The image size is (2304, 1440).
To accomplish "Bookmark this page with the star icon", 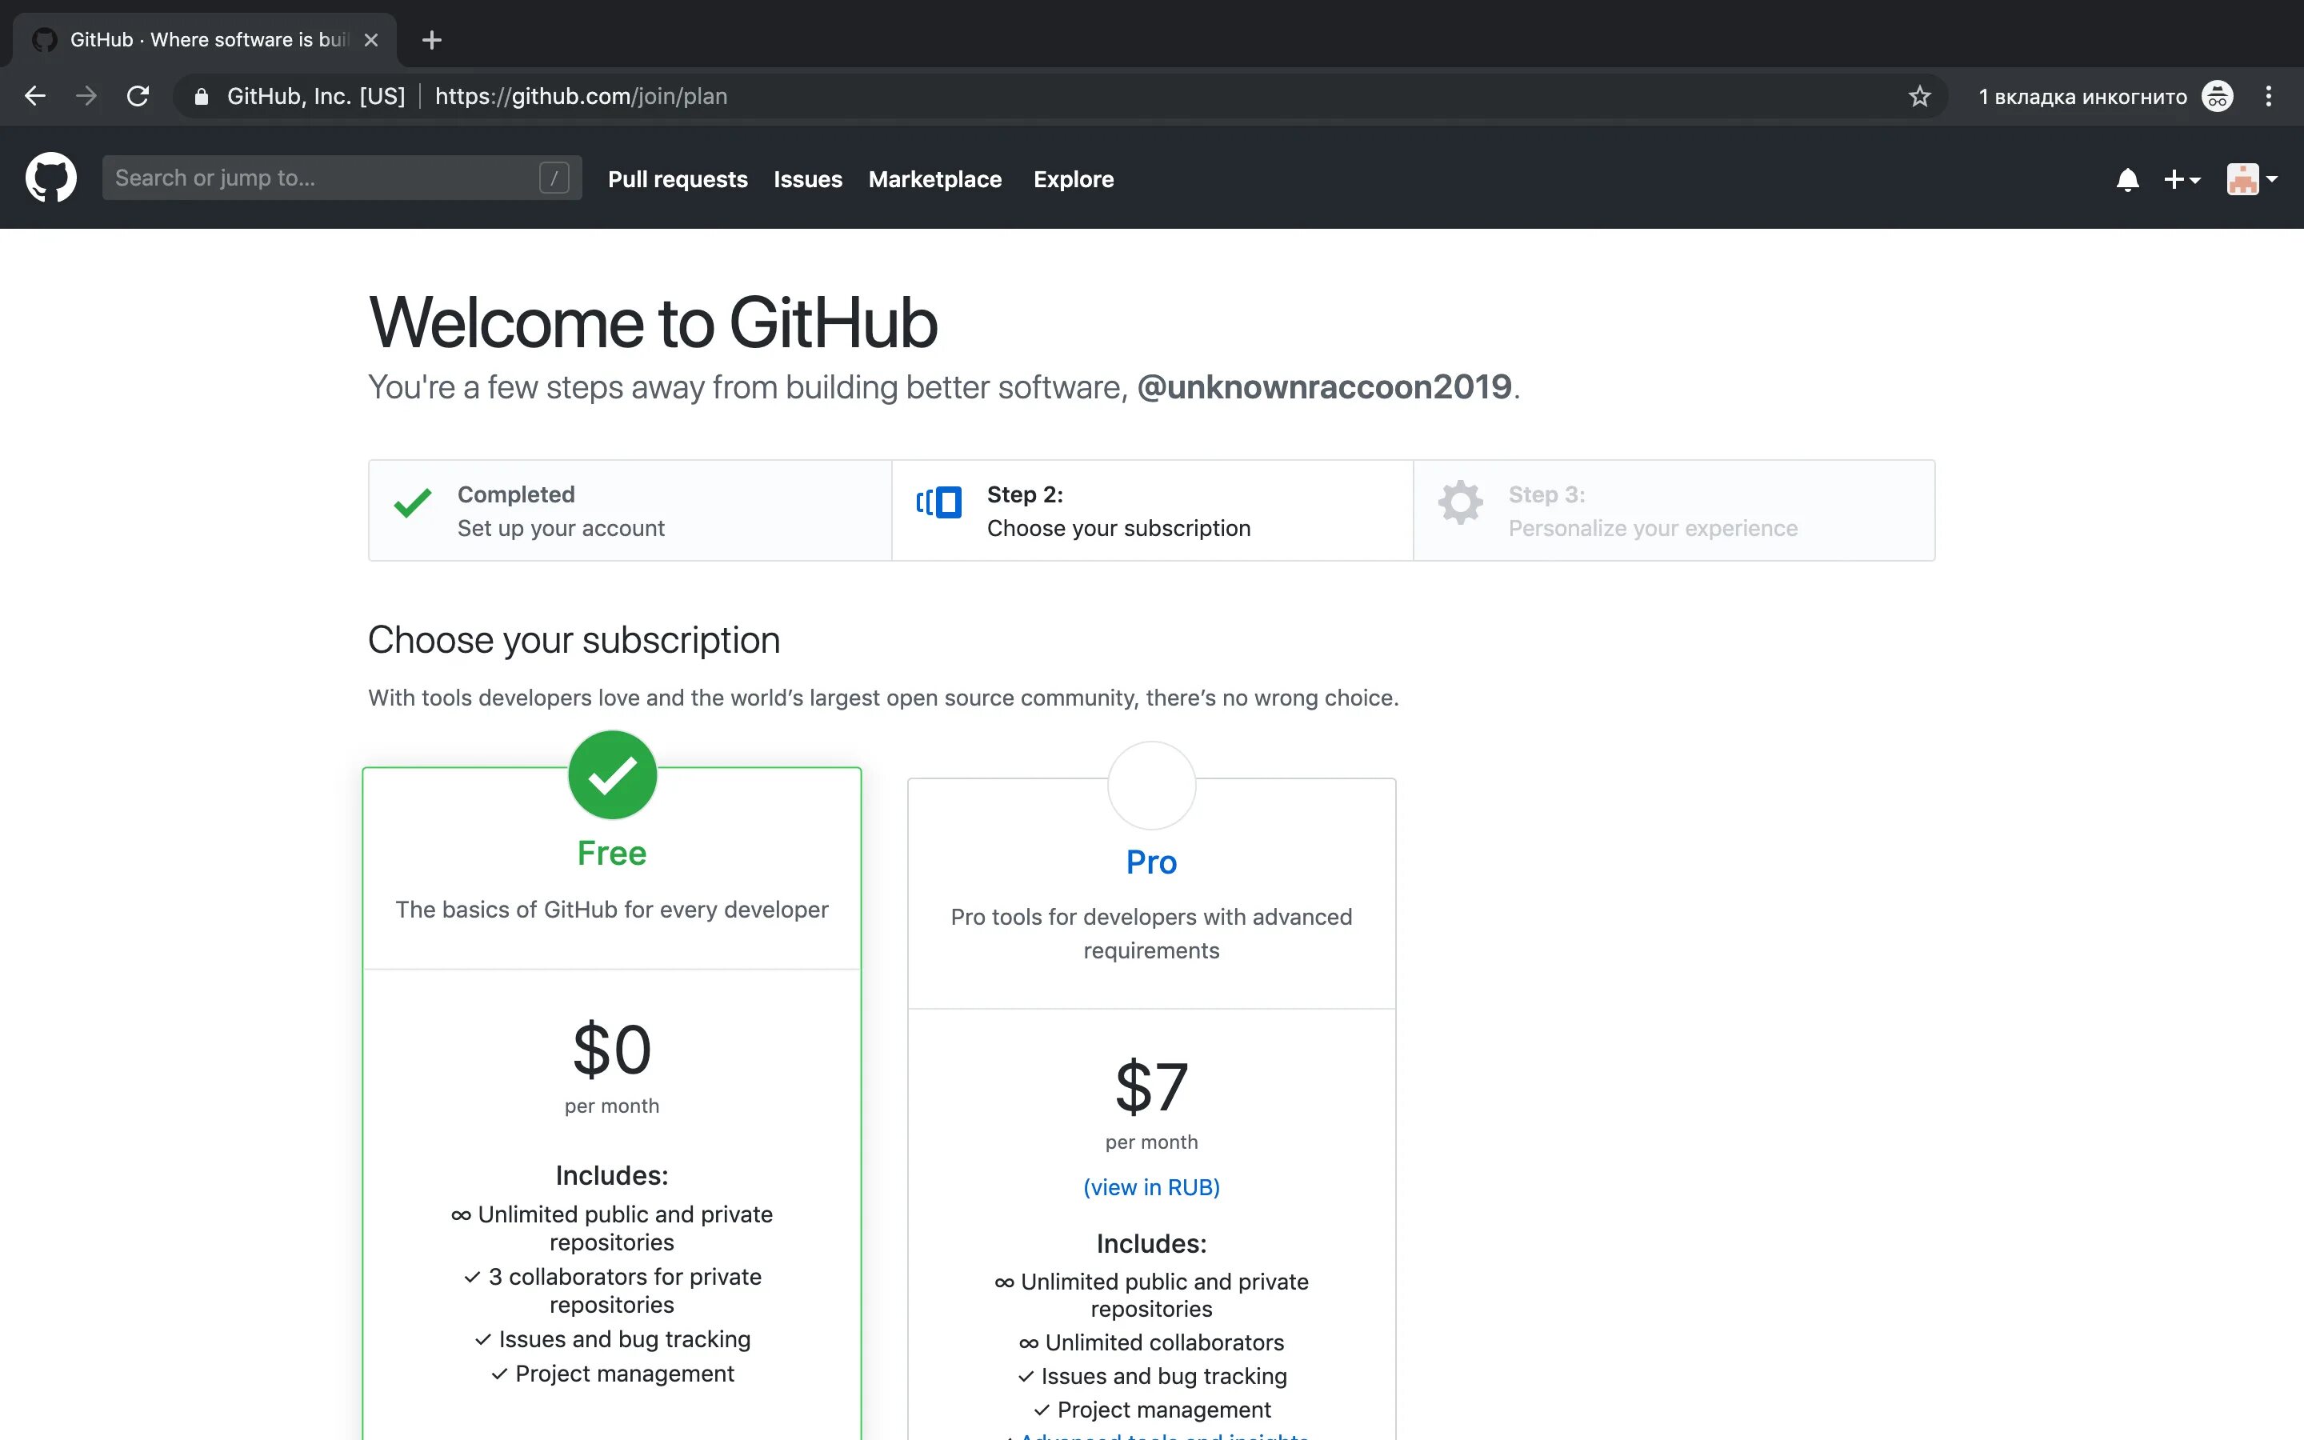I will [1919, 96].
